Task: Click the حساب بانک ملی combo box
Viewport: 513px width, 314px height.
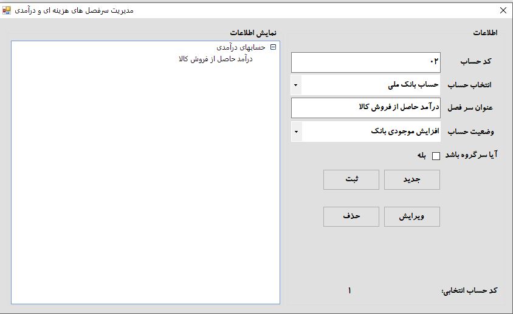Action: coord(366,85)
